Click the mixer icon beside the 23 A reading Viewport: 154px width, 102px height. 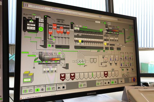tap(81, 61)
